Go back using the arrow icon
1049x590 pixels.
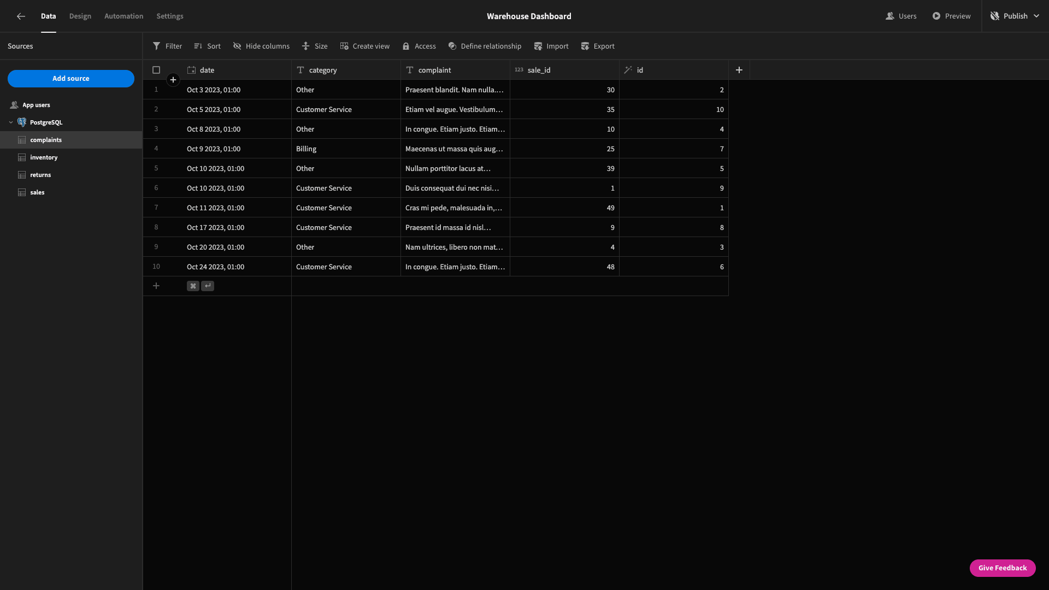click(21, 16)
